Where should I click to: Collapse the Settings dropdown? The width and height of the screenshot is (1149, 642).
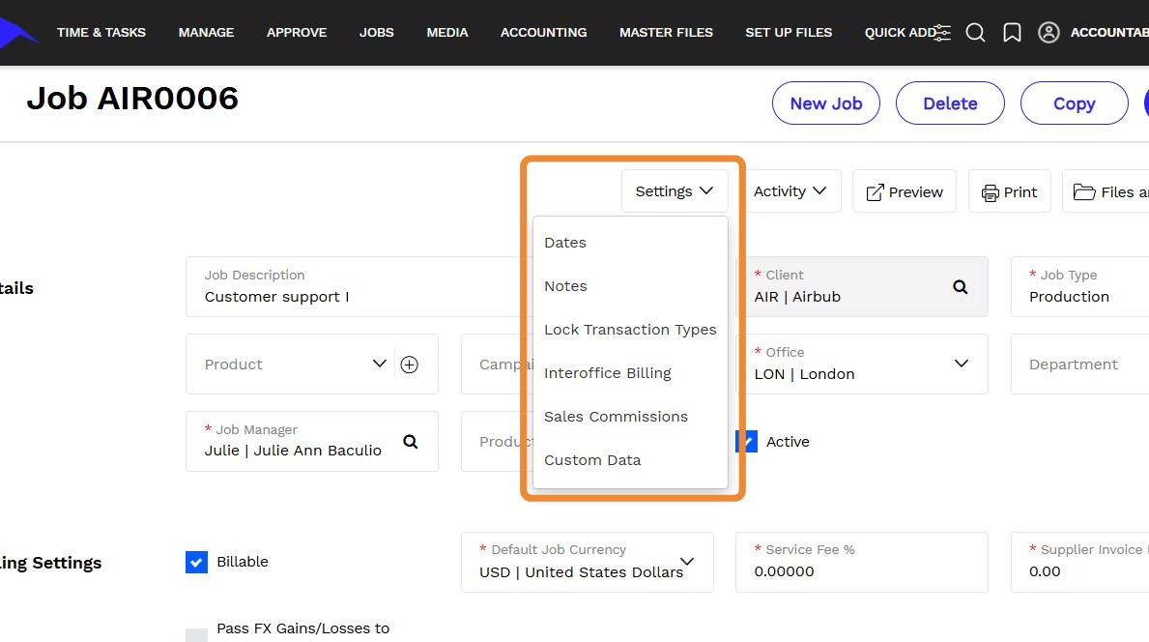[675, 191]
